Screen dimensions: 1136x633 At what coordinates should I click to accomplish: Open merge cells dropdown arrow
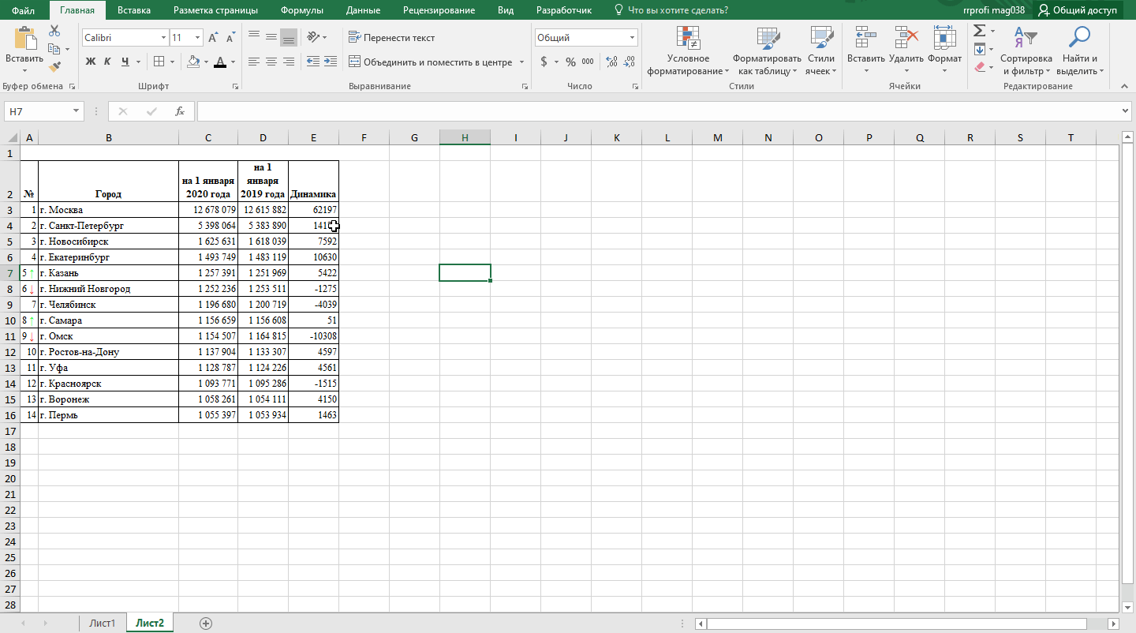coord(521,62)
